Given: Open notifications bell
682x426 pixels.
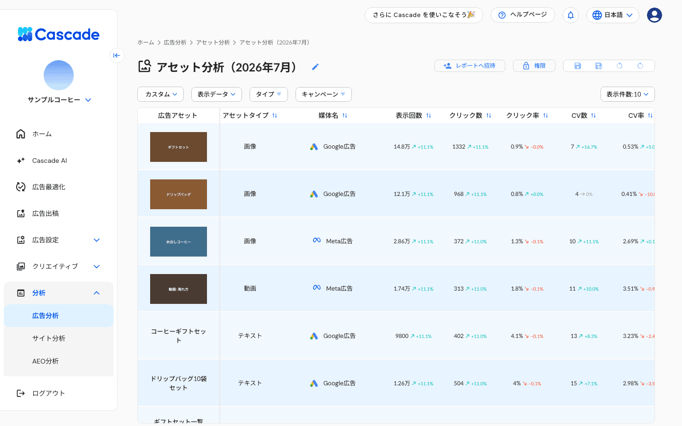Looking at the screenshot, I should click(x=571, y=15).
